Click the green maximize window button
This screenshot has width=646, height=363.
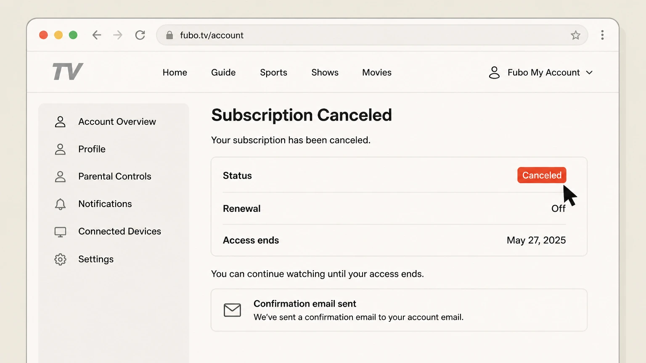click(x=73, y=35)
